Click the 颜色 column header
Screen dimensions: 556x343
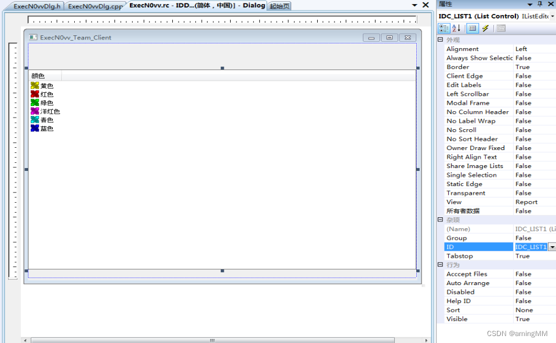click(45, 76)
